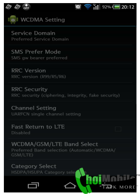Open RRC Version setting

70,73
